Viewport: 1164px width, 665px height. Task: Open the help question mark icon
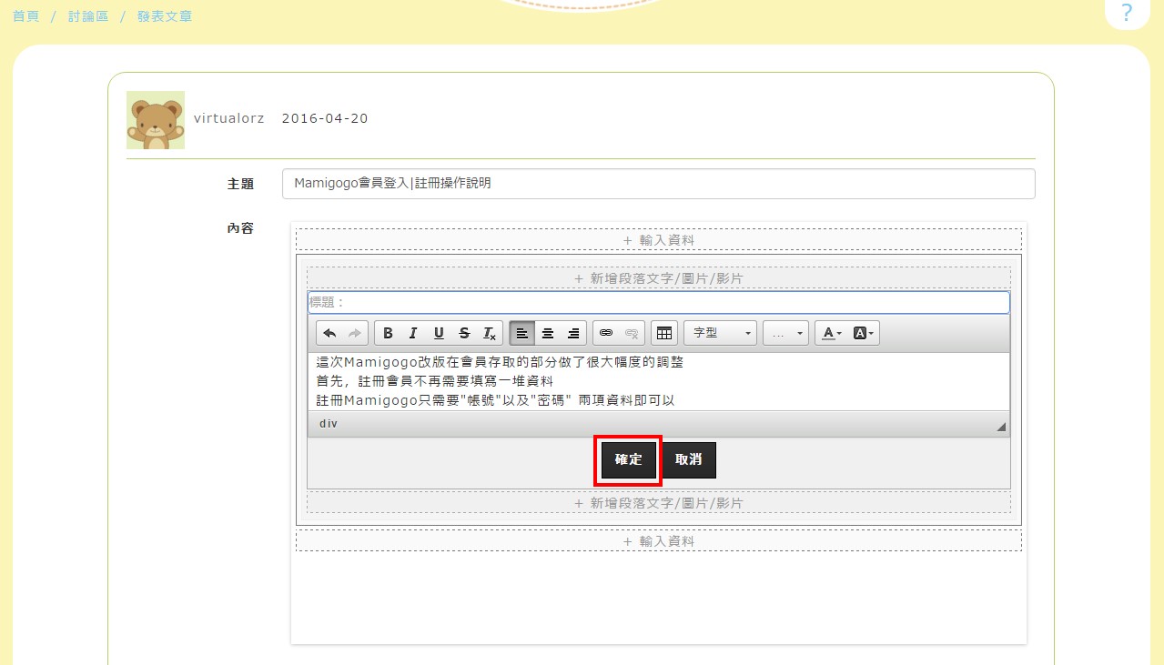[x=1127, y=13]
